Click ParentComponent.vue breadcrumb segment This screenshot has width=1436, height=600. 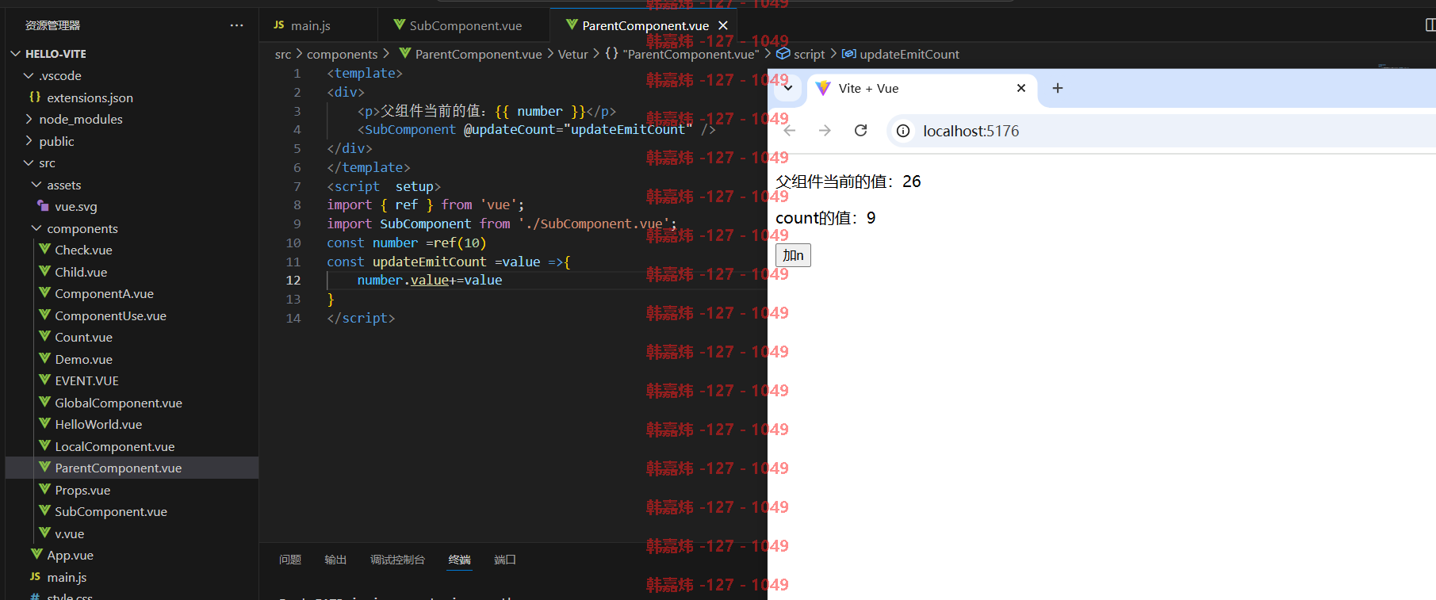point(478,54)
